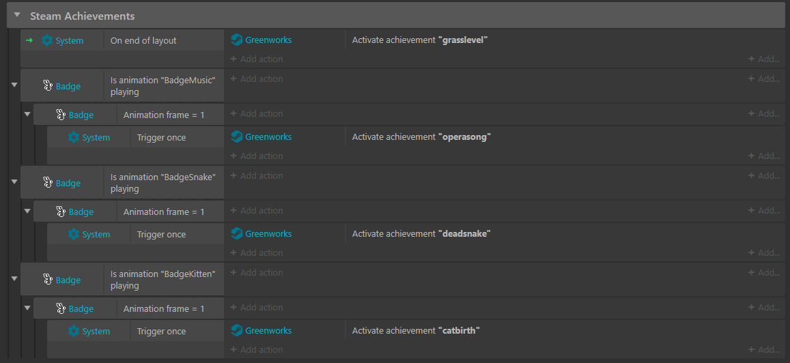This screenshot has width=790, height=363.
Task: Click the Badge icon of the Animation frame sub-event under BadgeMusic
Action: click(x=61, y=115)
